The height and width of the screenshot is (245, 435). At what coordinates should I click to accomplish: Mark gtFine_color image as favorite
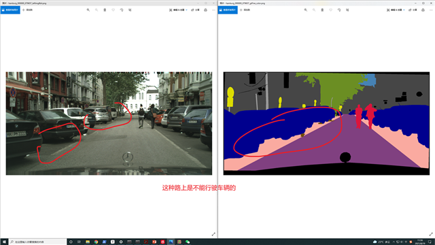click(331, 10)
